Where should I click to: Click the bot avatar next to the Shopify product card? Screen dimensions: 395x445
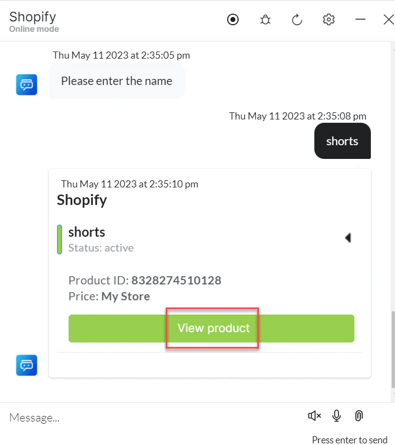coord(26,365)
